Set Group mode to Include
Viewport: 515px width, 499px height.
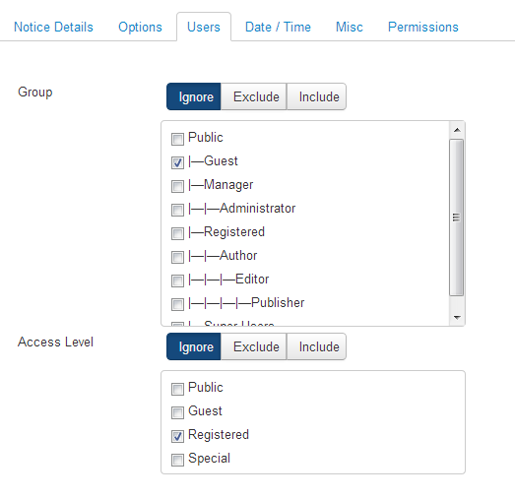[x=319, y=96]
